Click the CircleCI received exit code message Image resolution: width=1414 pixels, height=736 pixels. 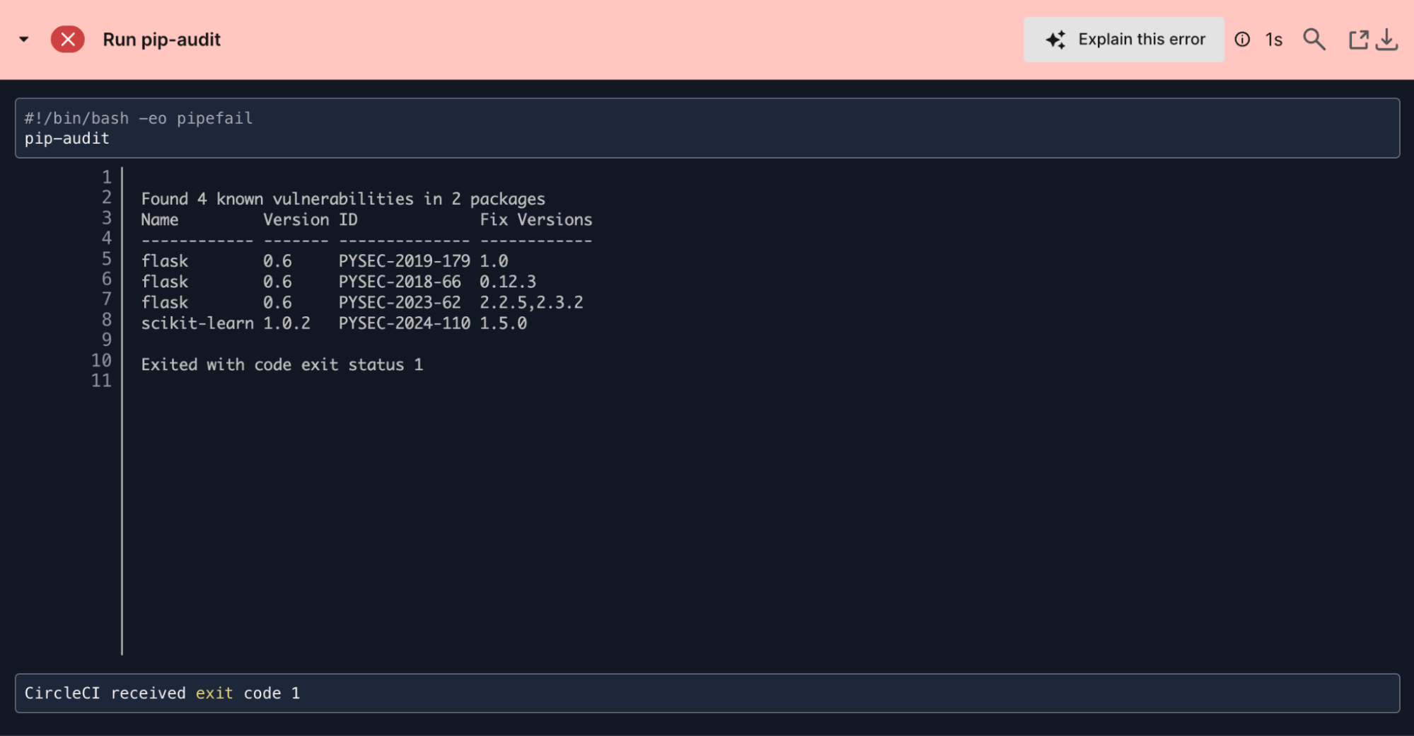click(161, 694)
